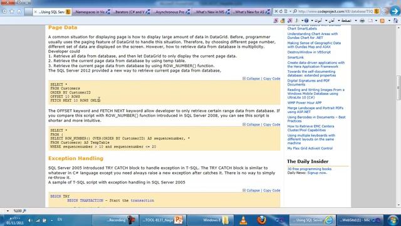Copy Code of the OFFSET FETCH query
401x226 pixels.
[271, 78]
